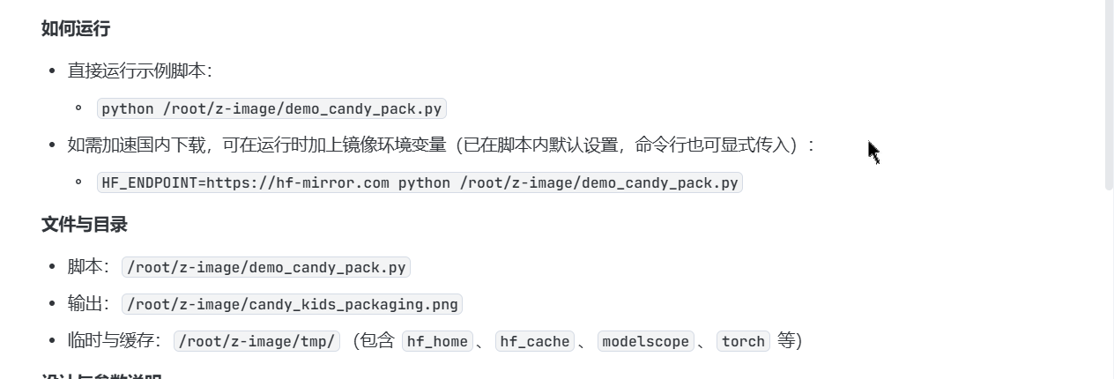Image resolution: width=1114 pixels, height=379 pixels.
Task: Click the "hf_home" code tag
Action: click(437, 342)
